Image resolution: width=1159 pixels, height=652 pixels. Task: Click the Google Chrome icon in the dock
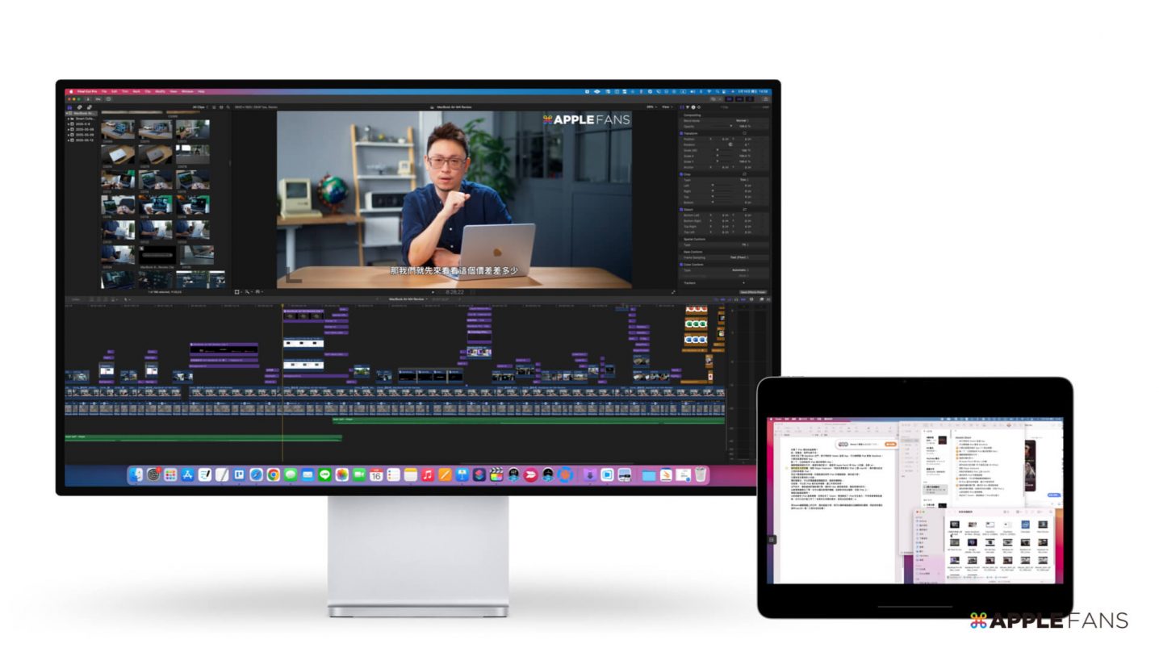(274, 475)
